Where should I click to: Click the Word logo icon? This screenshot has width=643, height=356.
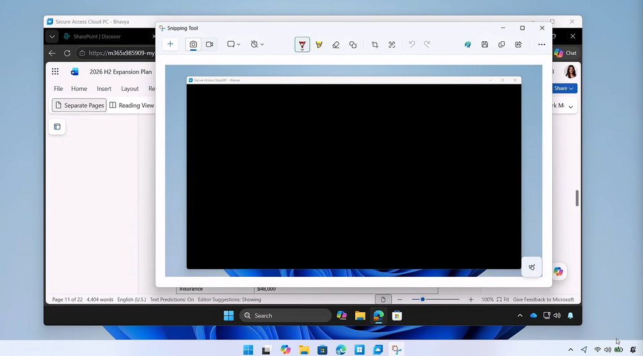[75, 71]
